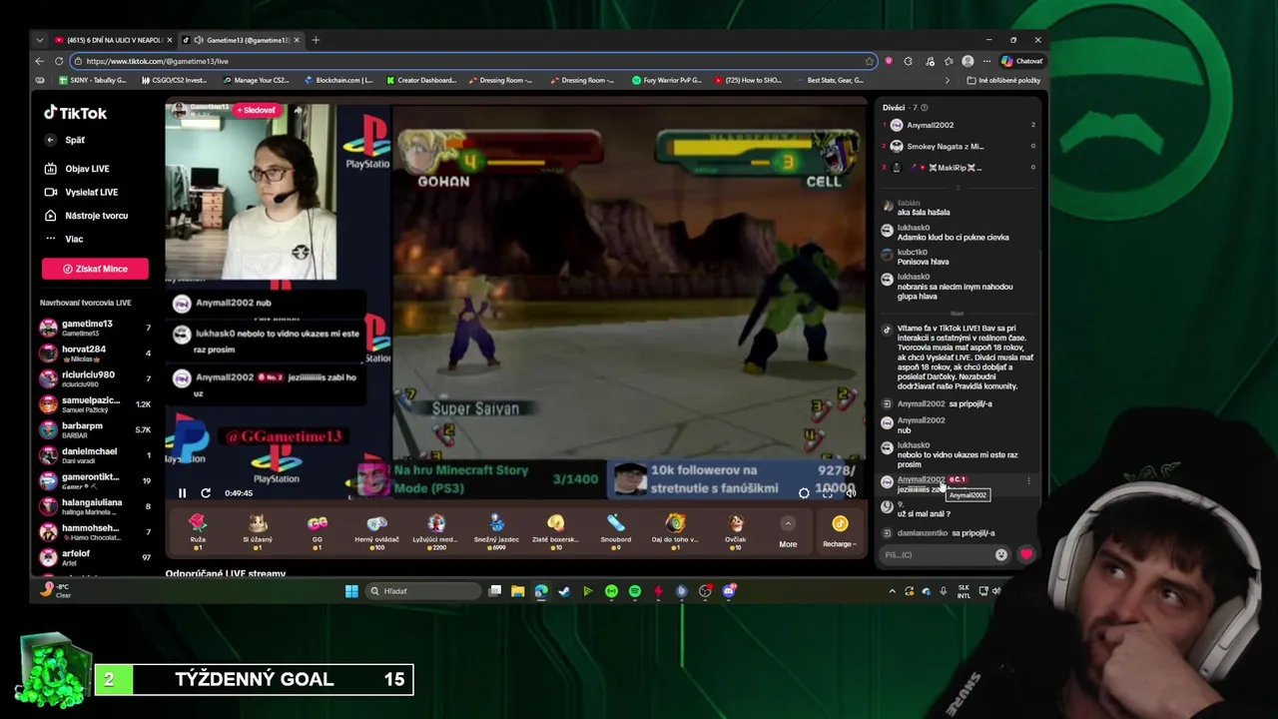This screenshot has height=719, width=1278.
Task: Open Windows Start menu
Action: [351, 591]
